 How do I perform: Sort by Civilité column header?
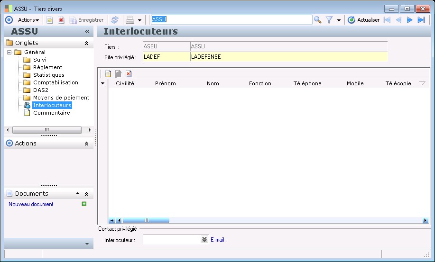[x=125, y=83]
